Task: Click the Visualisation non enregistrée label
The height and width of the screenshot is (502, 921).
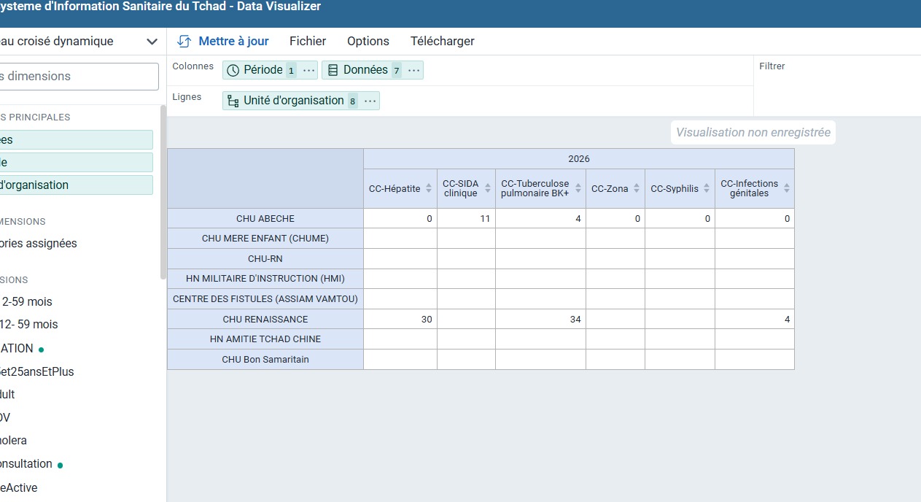Action: (753, 133)
